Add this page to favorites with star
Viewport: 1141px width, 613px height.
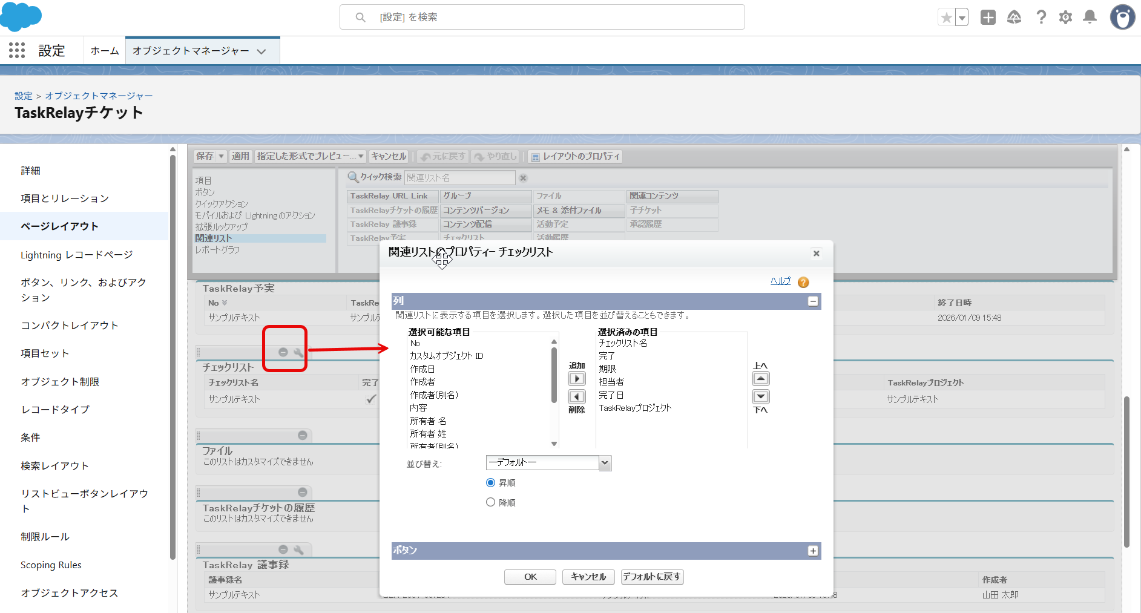click(946, 18)
